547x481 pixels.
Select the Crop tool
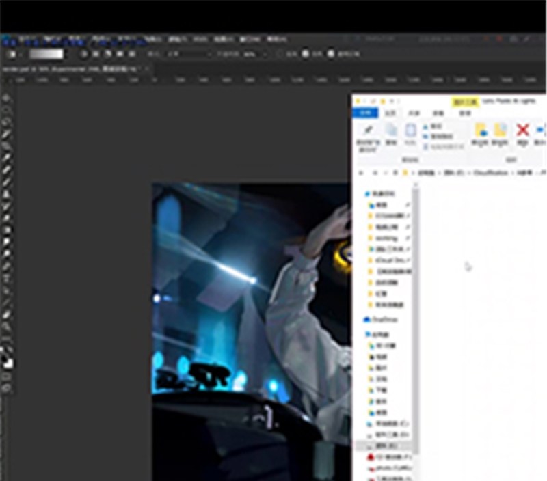click(x=6, y=146)
